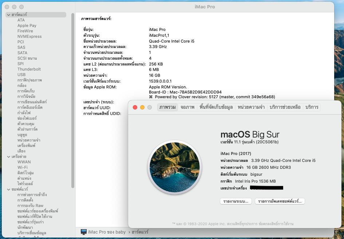Image resolution: width=344 pixels, height=239 pixels.
Task: Select NVMExpress in sidebar
Action: 29,36
